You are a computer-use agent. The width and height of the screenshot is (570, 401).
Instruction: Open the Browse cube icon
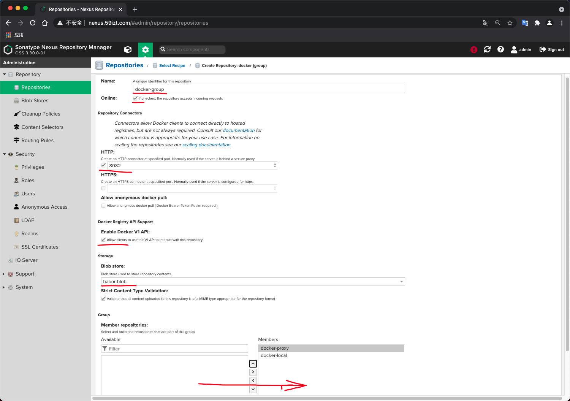click(128, 49)
